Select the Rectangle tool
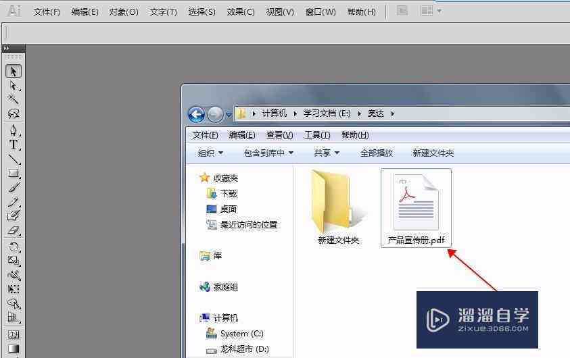570x358 pixels. click(x=14, y=173)
